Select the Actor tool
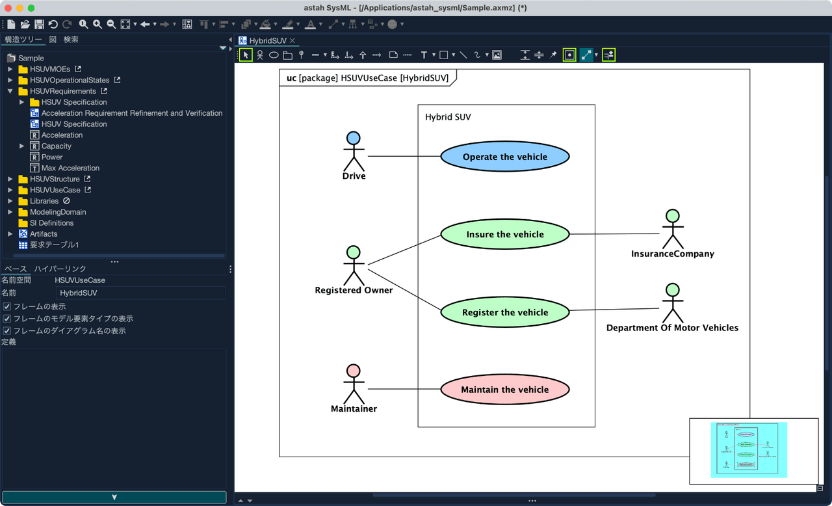The width and height of the screenshot is (832, 506). point(260,55)
